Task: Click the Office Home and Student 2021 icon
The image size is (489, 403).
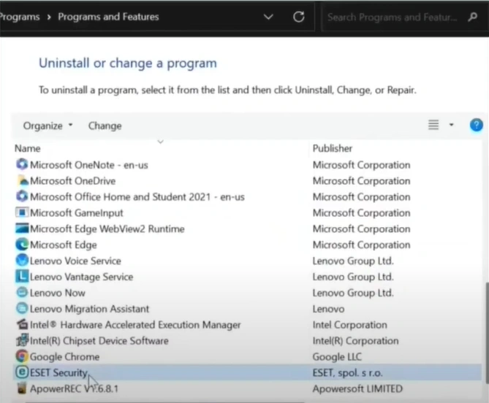Action: tap(22, 196)
